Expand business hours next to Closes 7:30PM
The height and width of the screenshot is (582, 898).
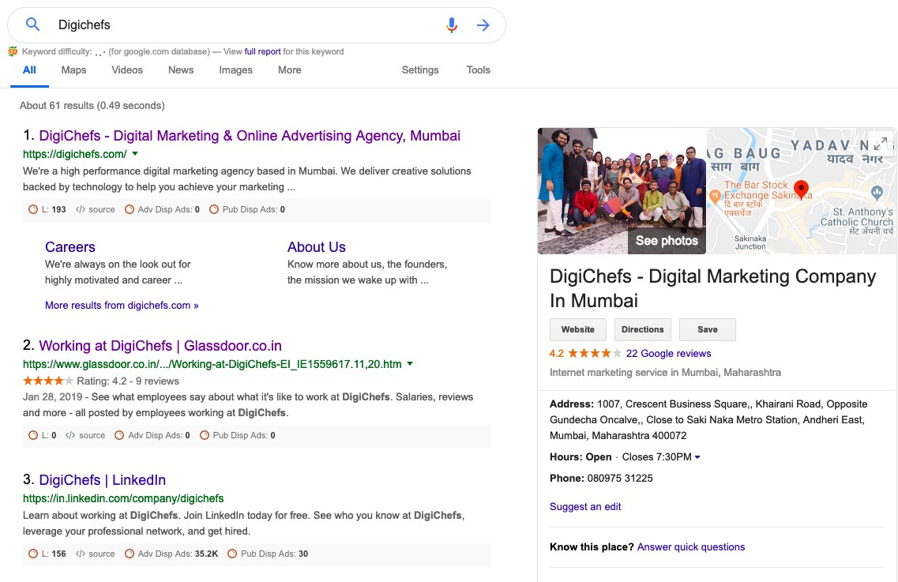(x=697, y=457)
